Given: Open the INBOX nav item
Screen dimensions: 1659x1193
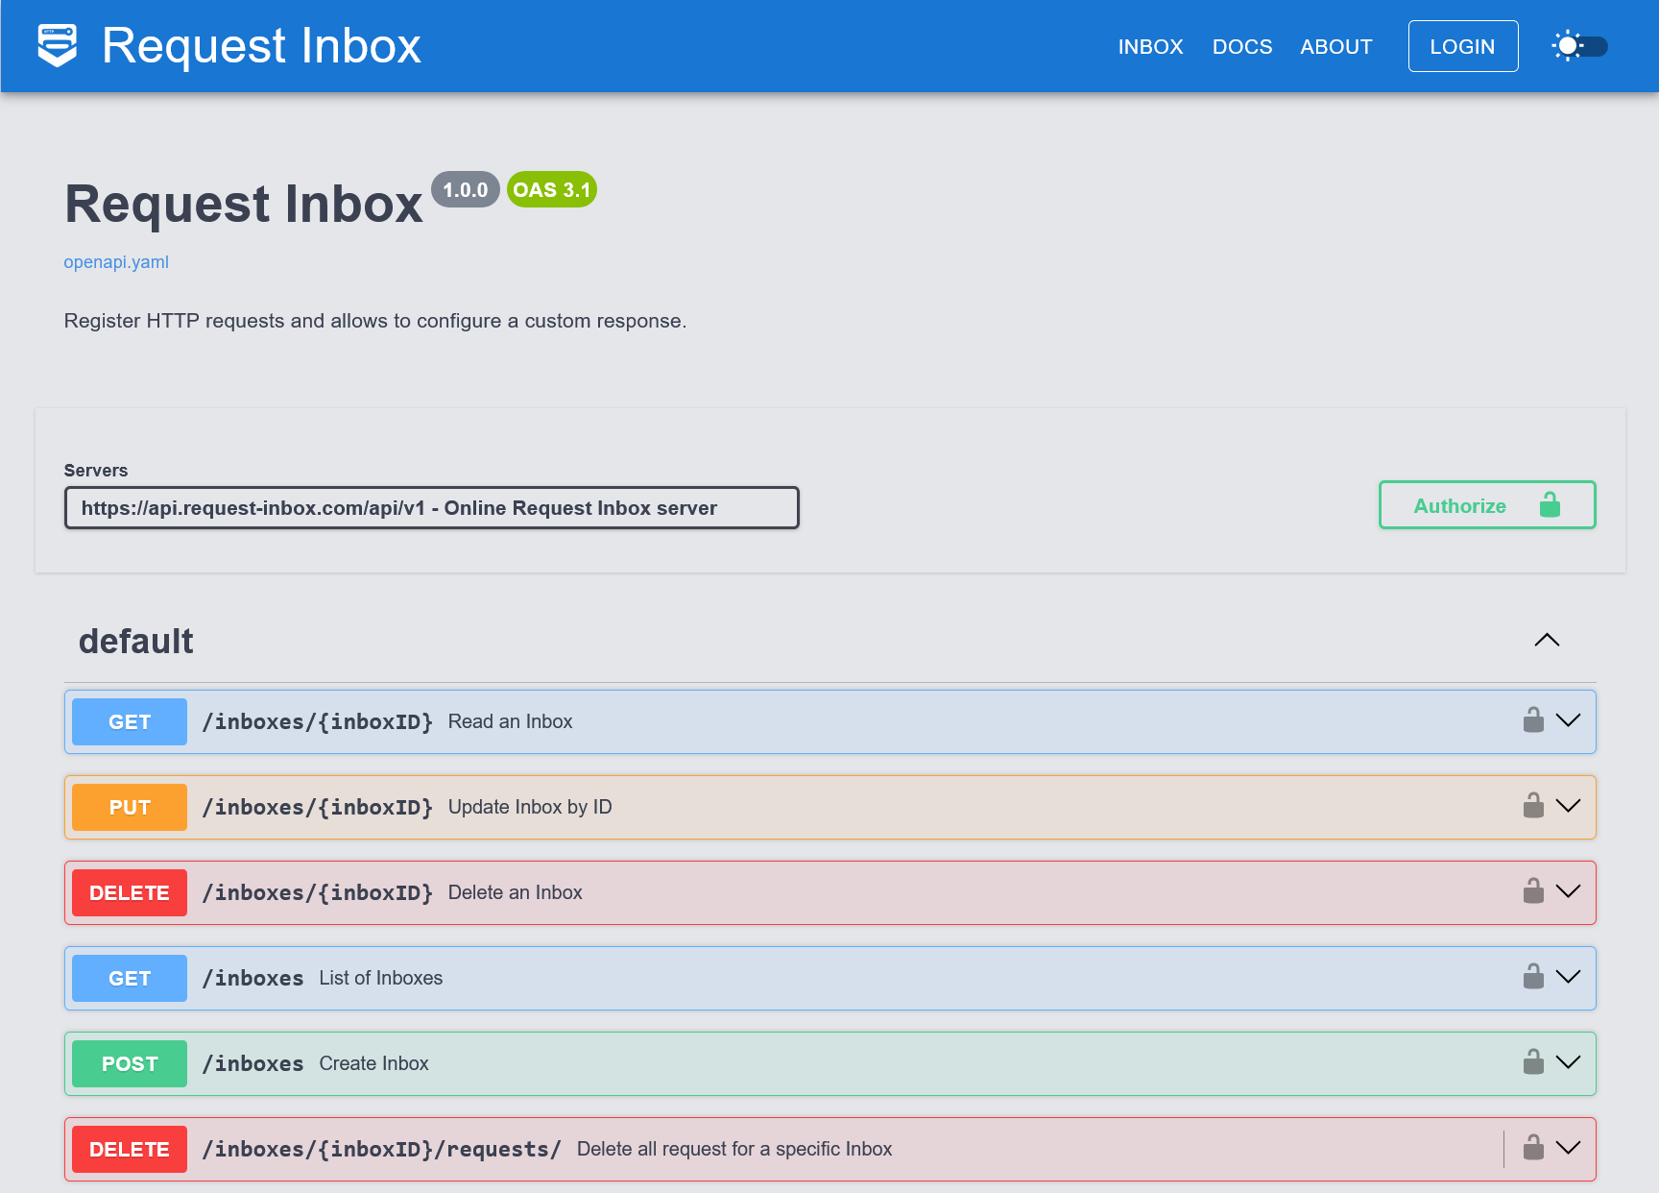Looking at the screenshot, I should pos(1150,46).
